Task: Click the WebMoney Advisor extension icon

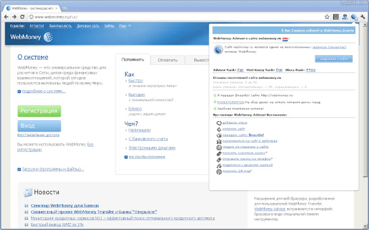Action: point(354,17)
